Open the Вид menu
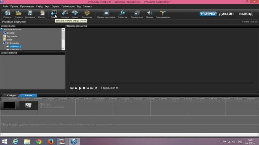 79,7
